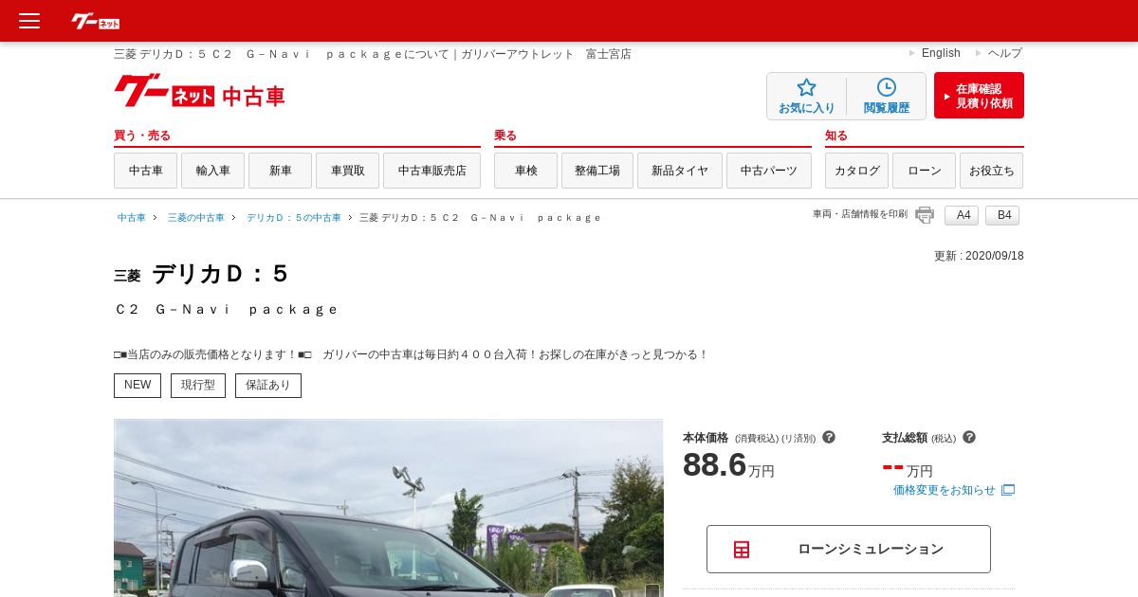Image resolution: width=1138 pixels, height=597 pixels.
Task: Click 在庫確認 見積り依頼 red button
Action: coord(979,96)
